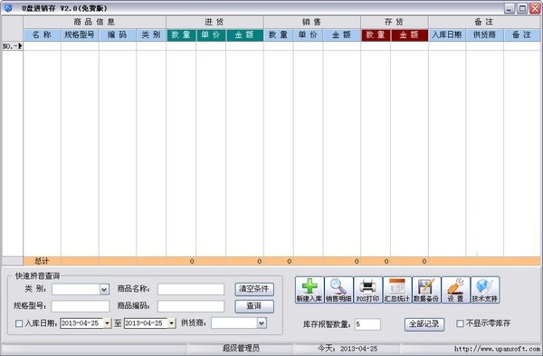The height and width of the screenshot is (356, 543).
Task: Select the NO.- row indicator
Action: [x=13, y=46]
